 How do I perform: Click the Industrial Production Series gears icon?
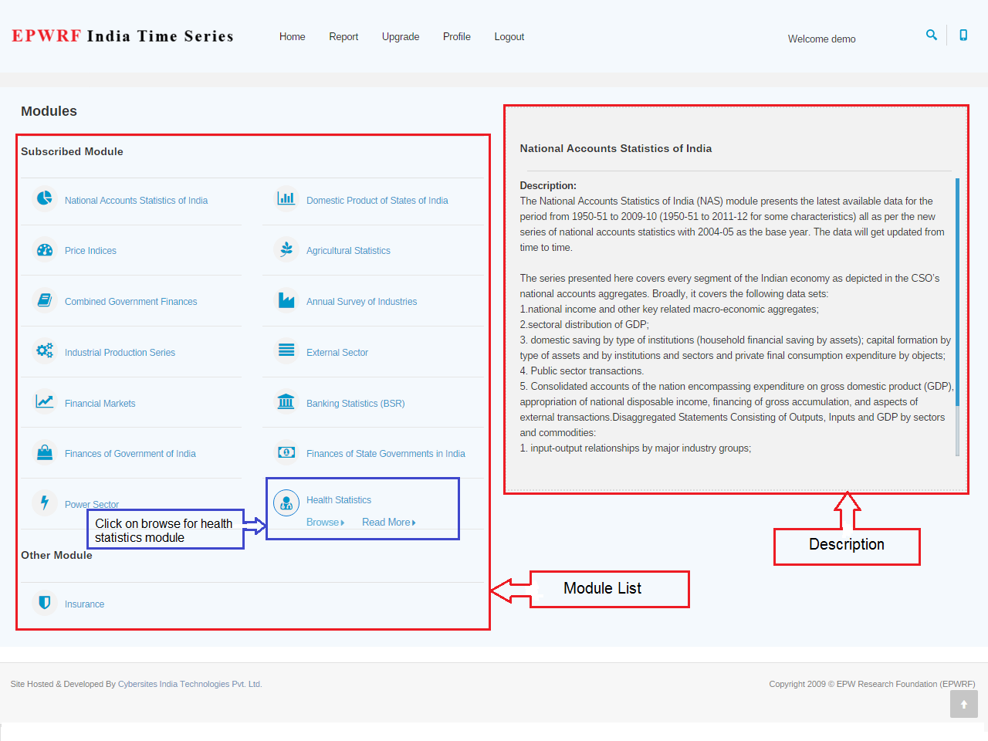pos(45,350)
